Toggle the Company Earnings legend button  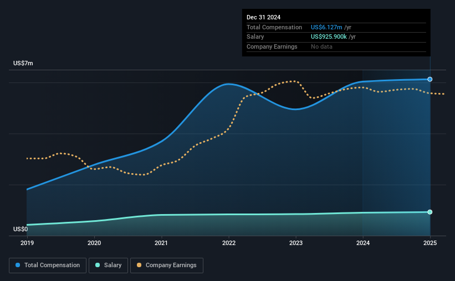pos(167,266)
